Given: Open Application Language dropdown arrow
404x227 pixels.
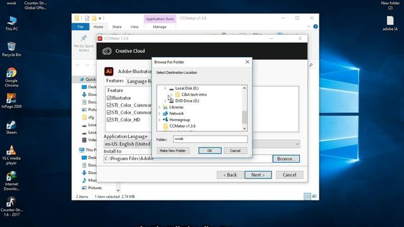Looking at the screenshot, I should (297, 144).
